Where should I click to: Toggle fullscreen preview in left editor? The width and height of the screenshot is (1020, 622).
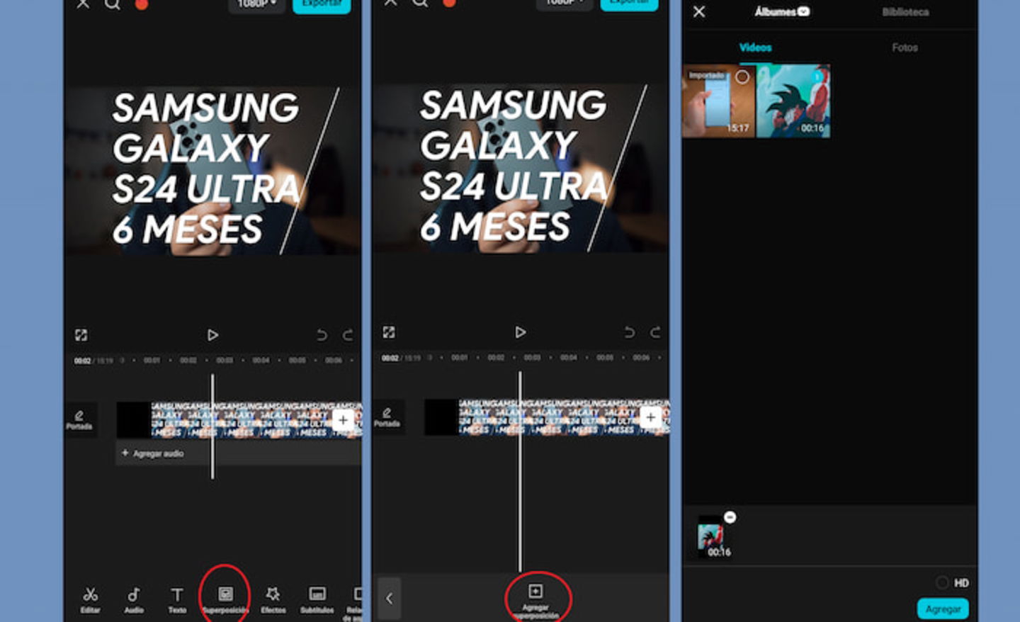[x=81, y=335]
